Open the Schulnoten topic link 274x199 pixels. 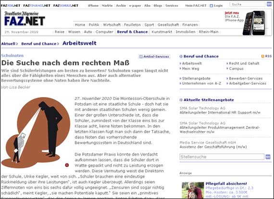[x=12, y=56]
